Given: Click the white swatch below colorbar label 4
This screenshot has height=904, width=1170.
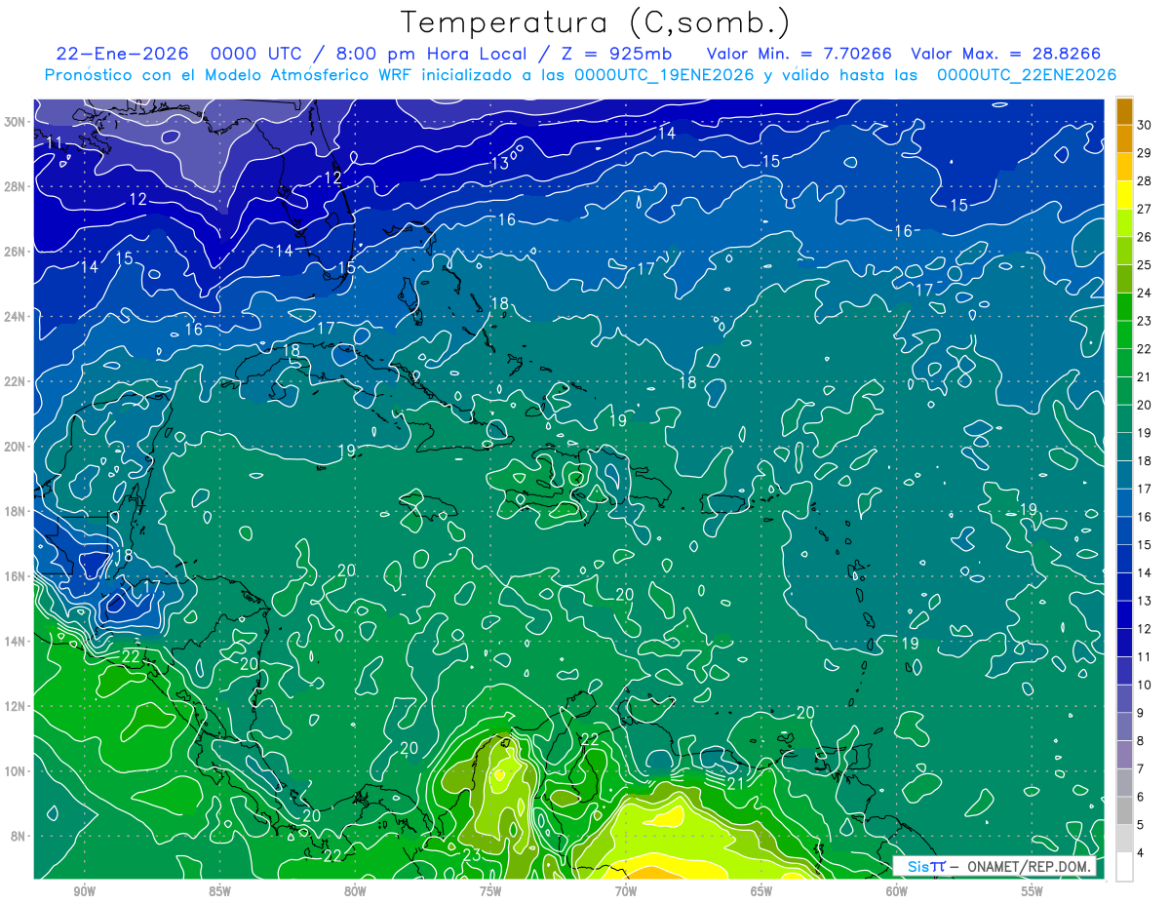Looking at the screenshot, I should click(x=1124, y=867).
